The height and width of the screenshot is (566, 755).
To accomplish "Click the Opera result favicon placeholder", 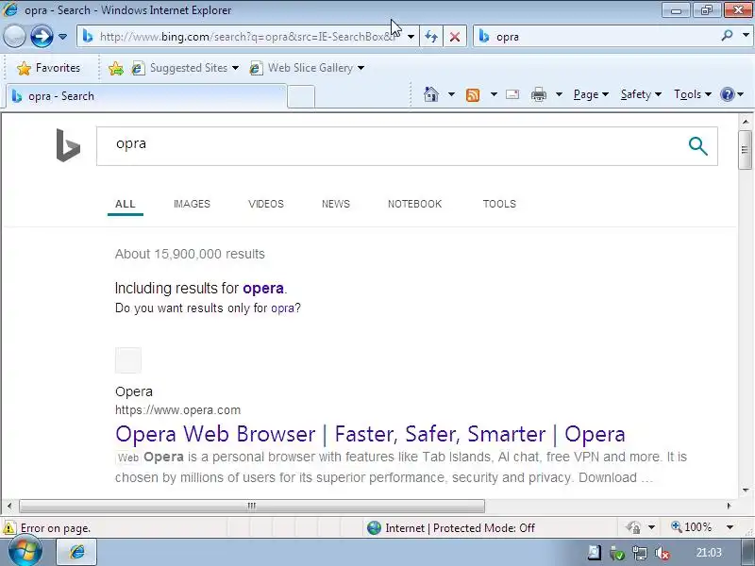I will click(x=128, y=360).
